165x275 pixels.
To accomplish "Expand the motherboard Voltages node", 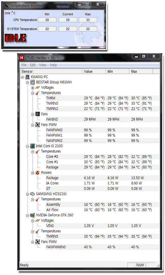I will click(x=33, y=88).
